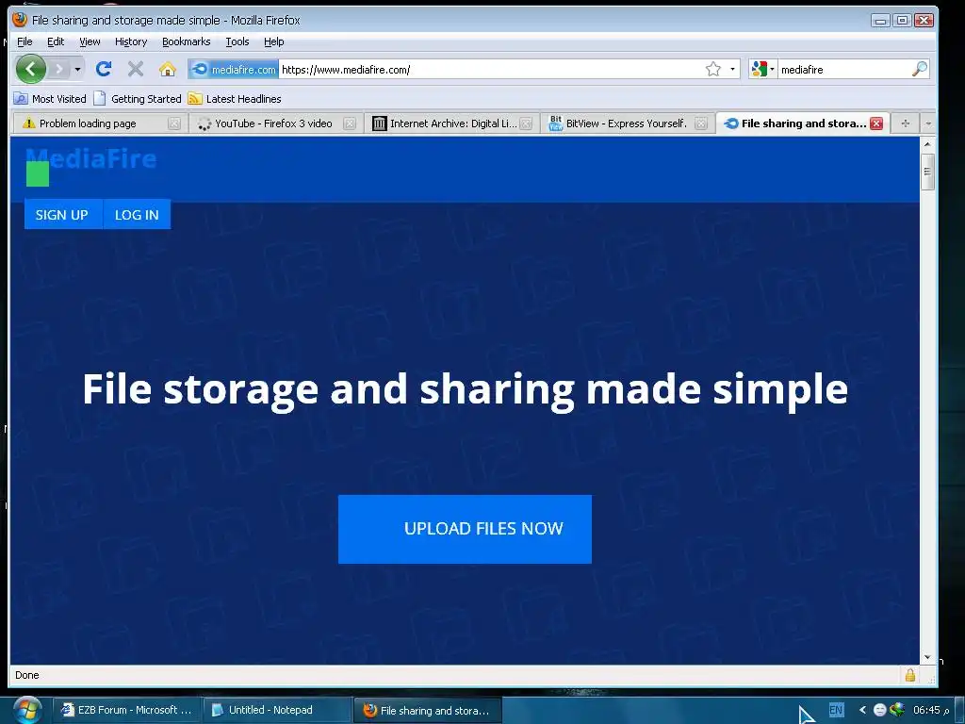The height and width of the screenshot is (724, 965).
Task: Open the search engine selector dropdown
Action: (763, 69)
